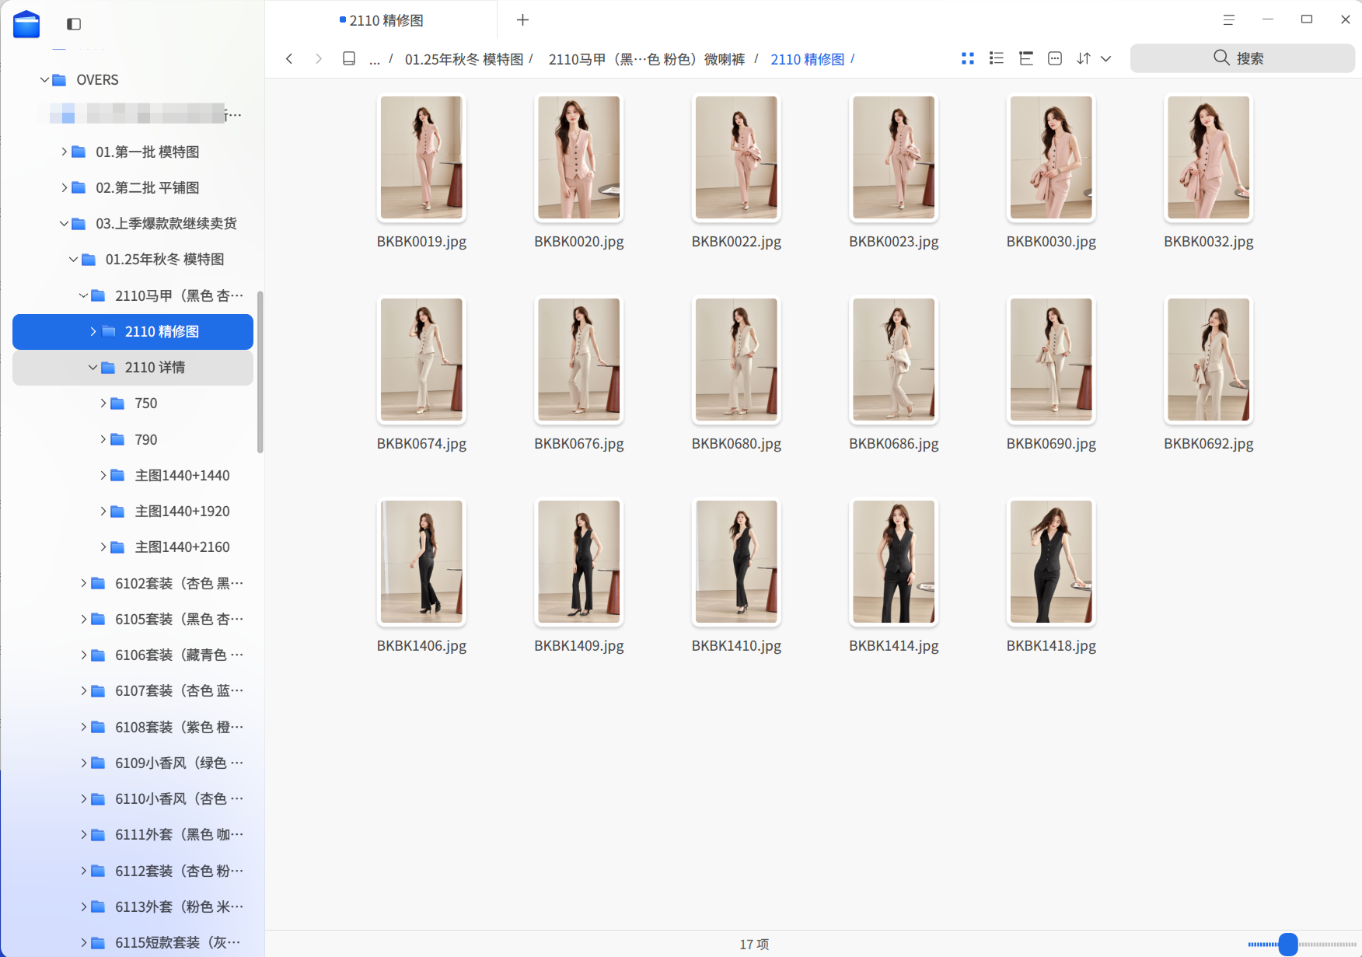
Task: Click the sort order icon
Action: click(x=1084, y=58)
